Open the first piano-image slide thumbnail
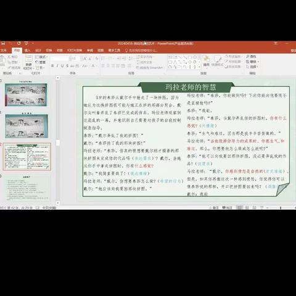Image resolution: width=296 pixels, height=296 pixels. (x=26, y=95)
